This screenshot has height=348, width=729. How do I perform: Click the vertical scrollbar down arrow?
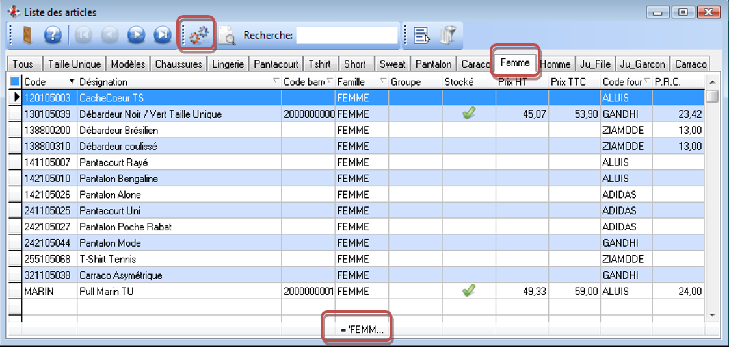(712, 314)
